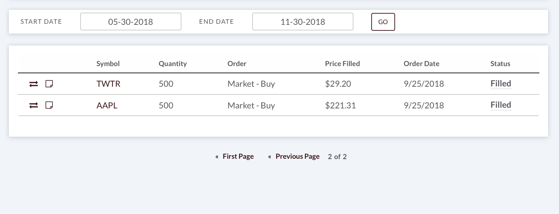Click the Quantity column header
The image size is (559, 214).
173,64
